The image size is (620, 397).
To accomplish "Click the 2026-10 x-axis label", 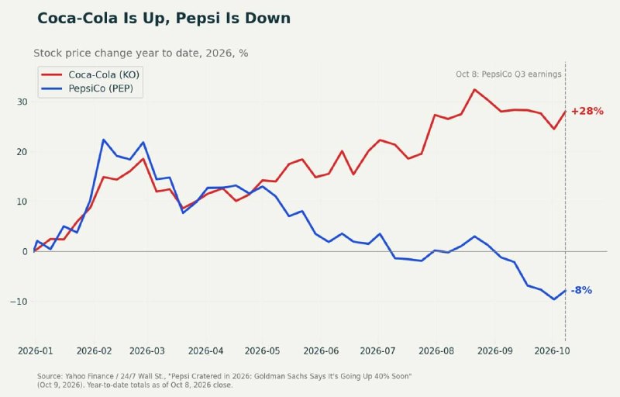I will [x=552, y=351].
